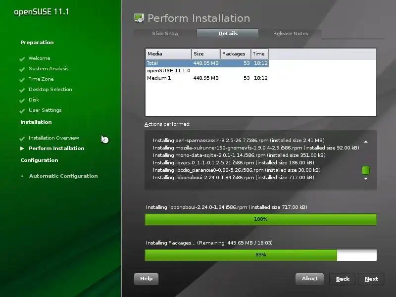Image resolution: width=396 pixels, height=297 pixels.
Task: Click the libbonoboui line in actions log
Action: tap(233, 178)
